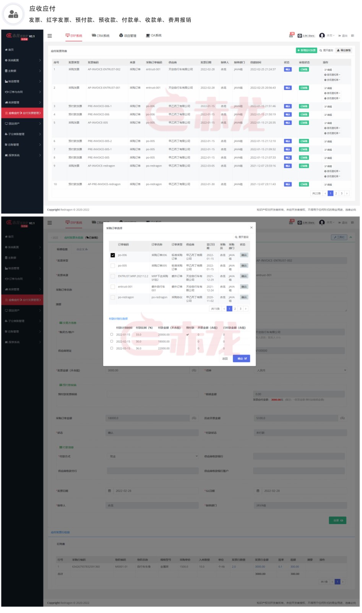Viewport: 362px width, 613px height.
Task: Tick the 2022-02-15 payment plan row checkbox
Action: pos(112,341)
